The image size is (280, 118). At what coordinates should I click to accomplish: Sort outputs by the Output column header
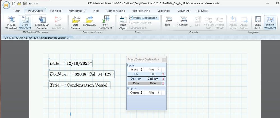[136, 93]
